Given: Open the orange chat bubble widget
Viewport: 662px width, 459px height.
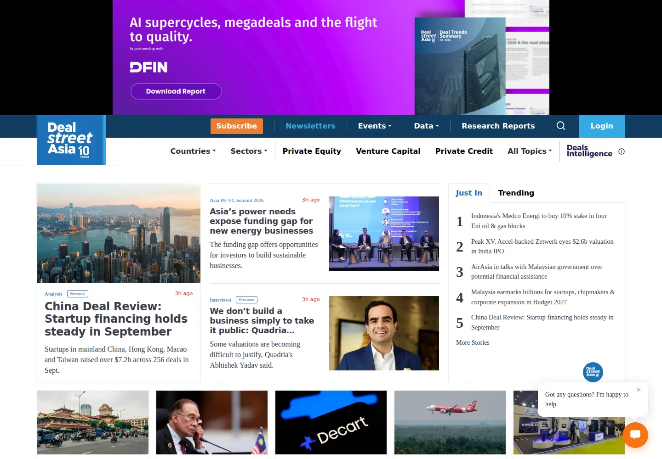Looking at the screenshot, I should [635, 435].
